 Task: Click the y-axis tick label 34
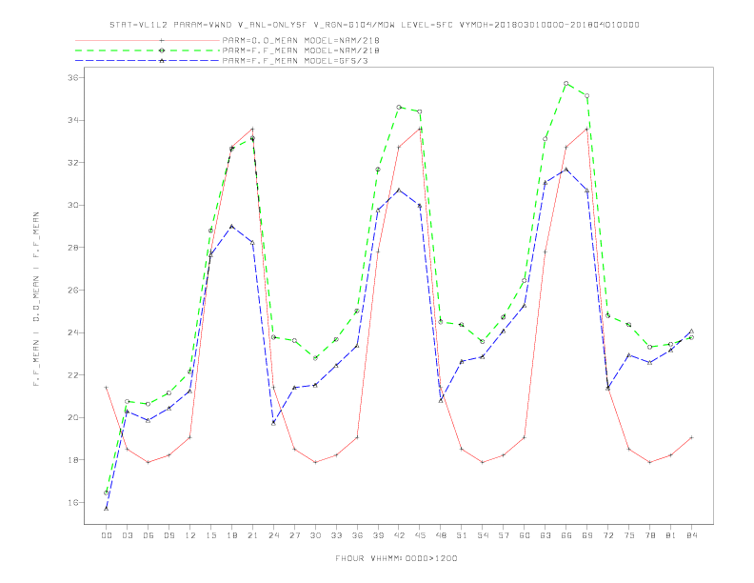point(74,120)
